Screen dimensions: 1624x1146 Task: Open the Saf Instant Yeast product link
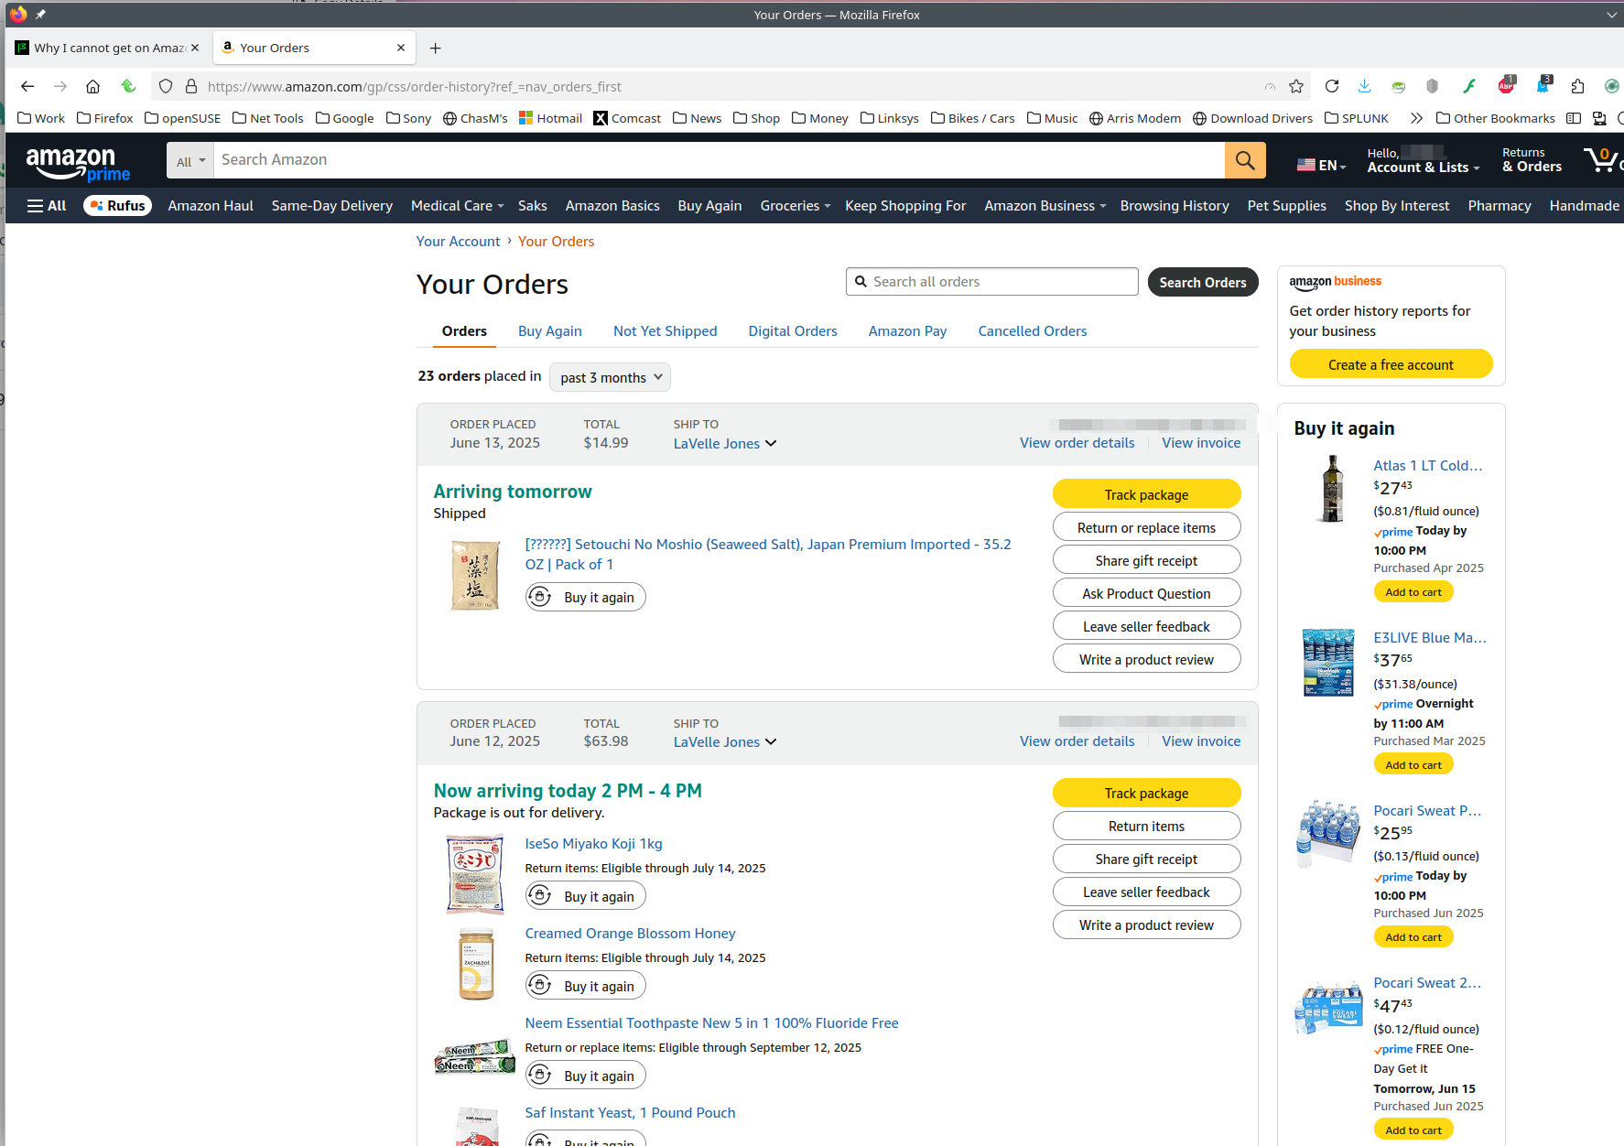630,1112
